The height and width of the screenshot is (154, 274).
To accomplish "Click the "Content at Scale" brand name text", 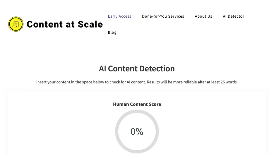I will 65,24.
